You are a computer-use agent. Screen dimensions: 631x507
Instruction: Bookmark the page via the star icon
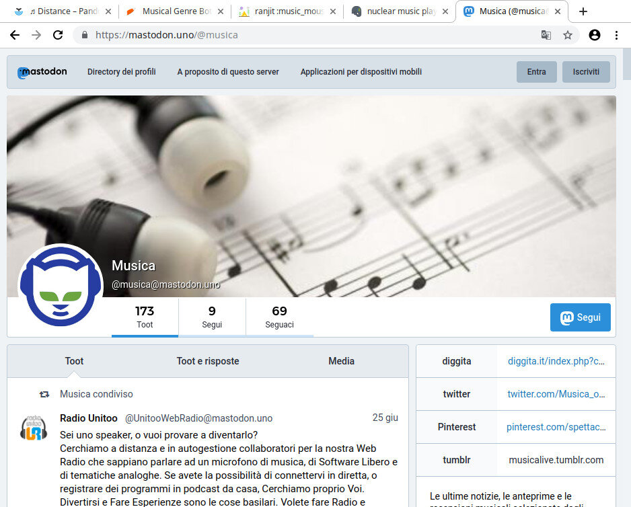pyautogui.click(x=568, y=35)
